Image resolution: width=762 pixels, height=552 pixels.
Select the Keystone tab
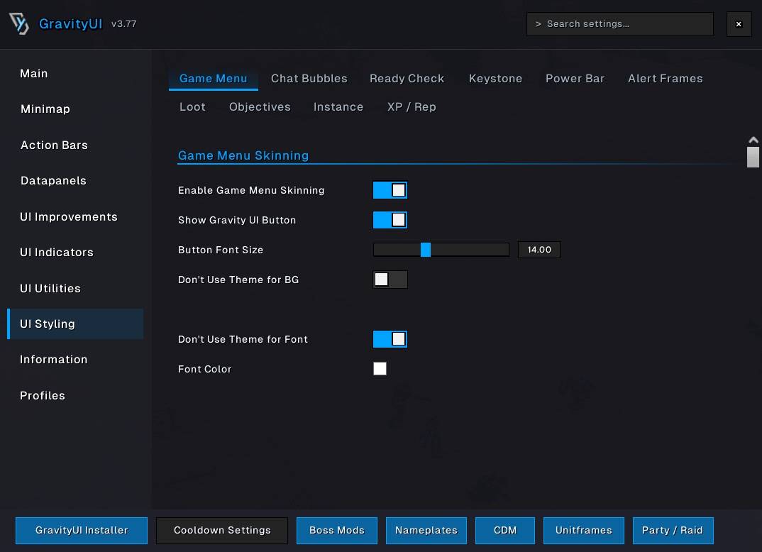tap(495, 79)
